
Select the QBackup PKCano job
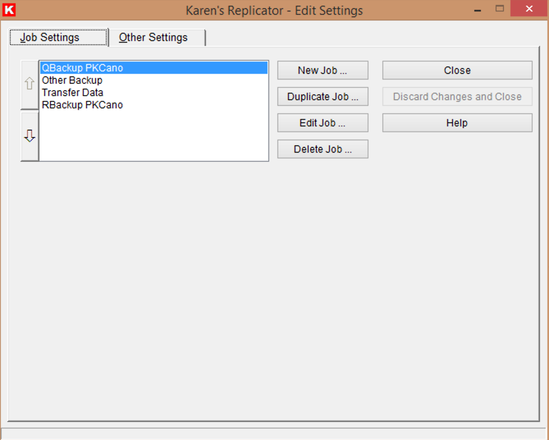tap(154, 68)
